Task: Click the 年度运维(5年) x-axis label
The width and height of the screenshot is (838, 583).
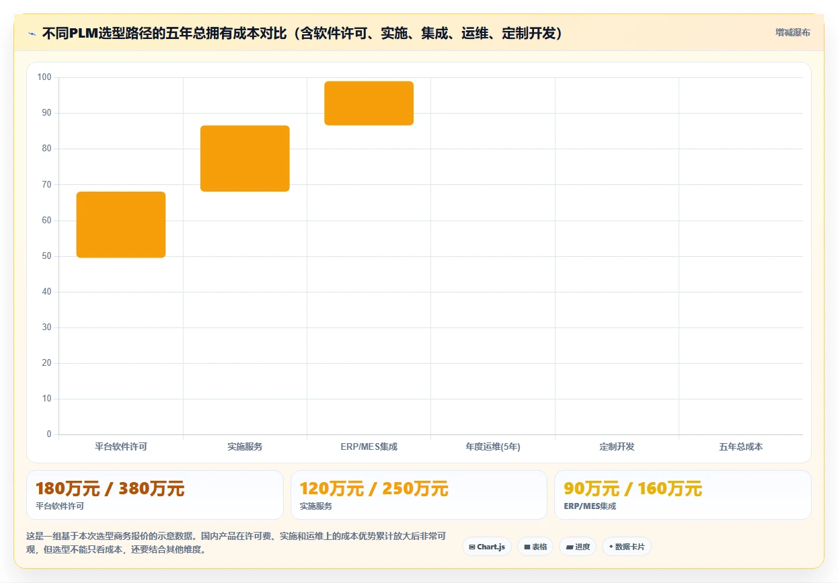Action: tap(493, 446)
